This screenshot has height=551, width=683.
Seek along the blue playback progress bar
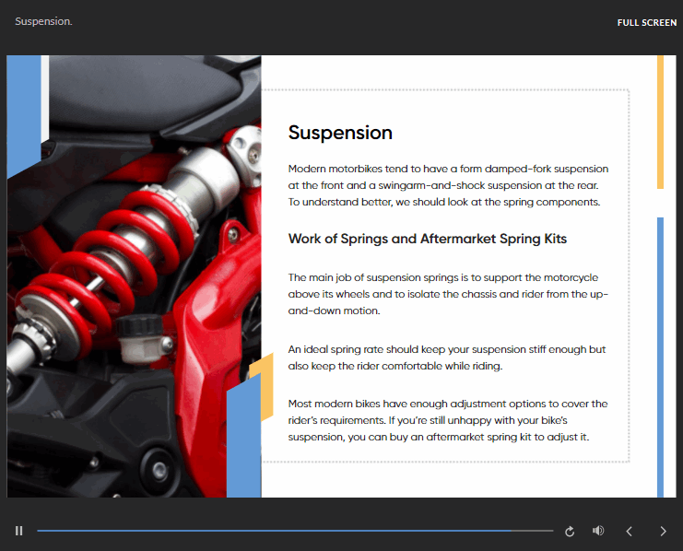click(295, 531)
